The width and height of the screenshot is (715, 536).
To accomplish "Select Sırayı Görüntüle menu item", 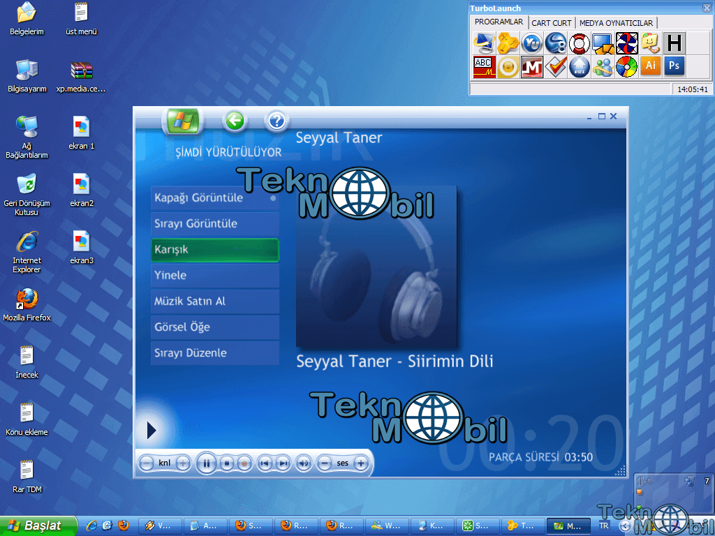I will (215, 224).
